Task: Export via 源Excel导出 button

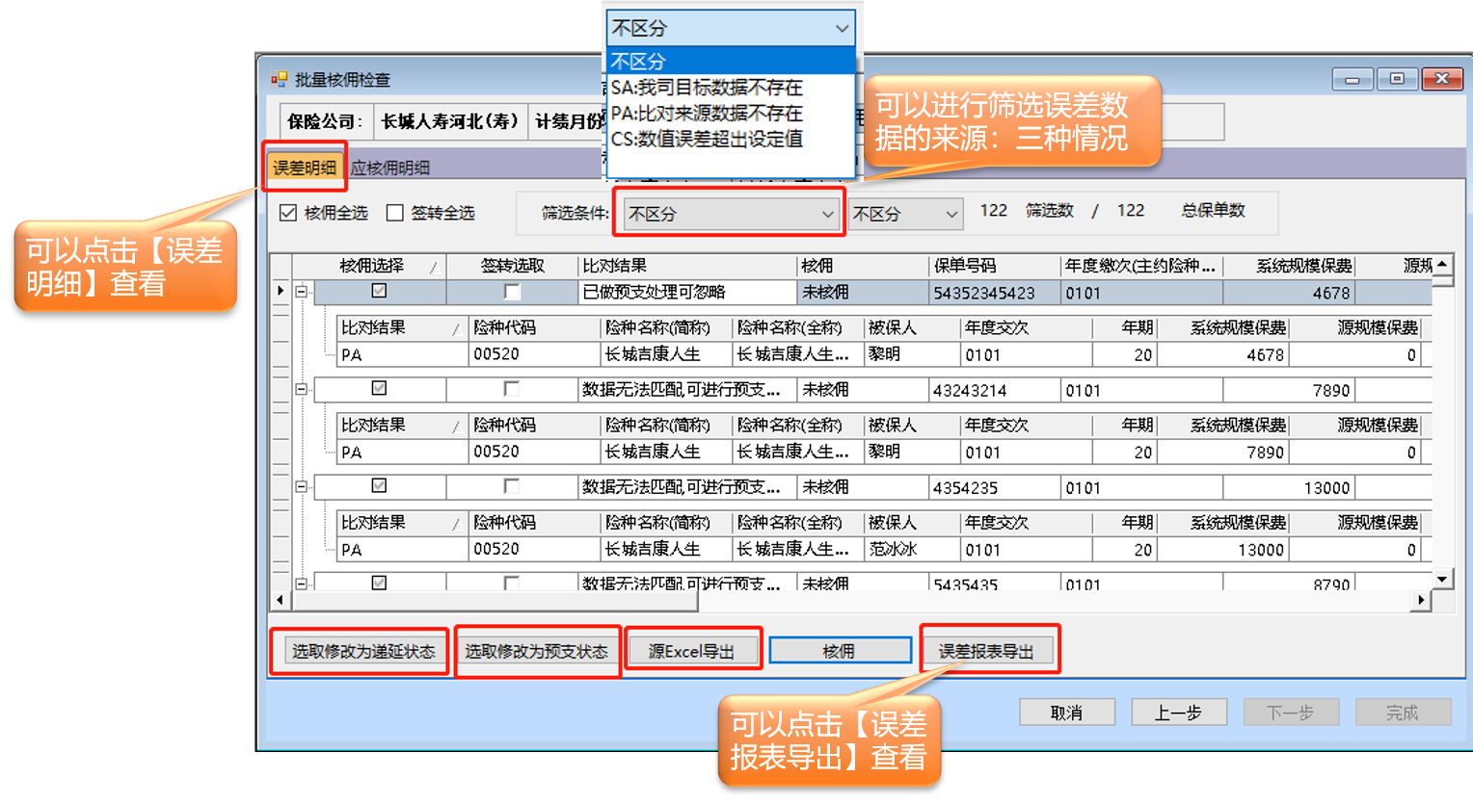Action: click(x=691, y=652)
